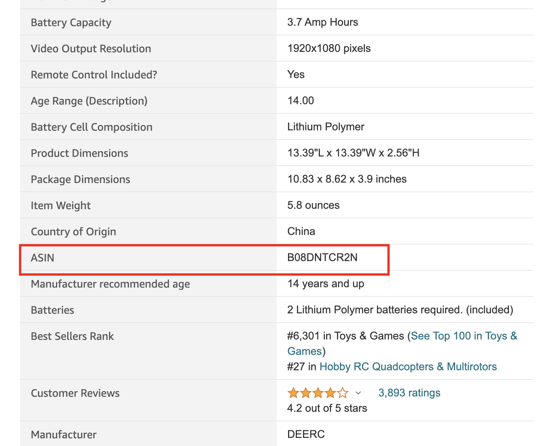Click the Battery Capacity label
Viewport: 560px width, 446px height.
click(x=71, y=22)
